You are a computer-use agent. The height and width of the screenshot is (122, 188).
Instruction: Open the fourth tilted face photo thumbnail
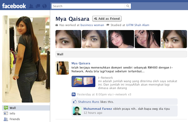click(x=147, y=39)
